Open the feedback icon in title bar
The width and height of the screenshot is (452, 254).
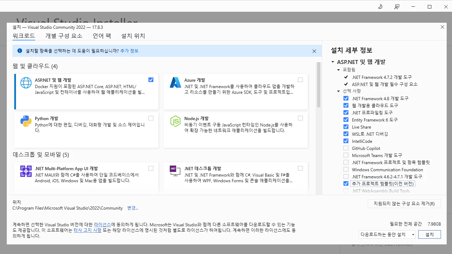(x=397, y=7)
